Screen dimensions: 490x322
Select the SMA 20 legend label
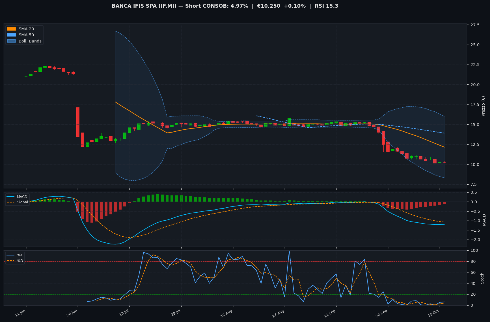point(26,29)
